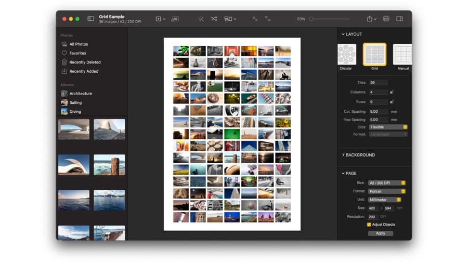This screenshot has height=263, width=468.
Task: Click the Favorites heart icon
Action: (x=64, y=53)
